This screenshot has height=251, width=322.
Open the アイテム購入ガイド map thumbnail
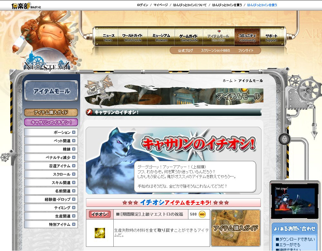point(235,228)
